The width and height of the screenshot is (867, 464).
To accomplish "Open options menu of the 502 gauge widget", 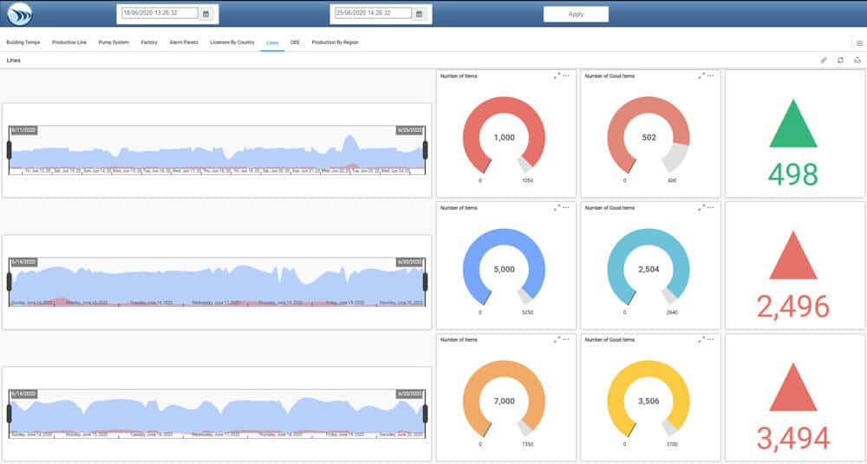I will coord(711,76).
